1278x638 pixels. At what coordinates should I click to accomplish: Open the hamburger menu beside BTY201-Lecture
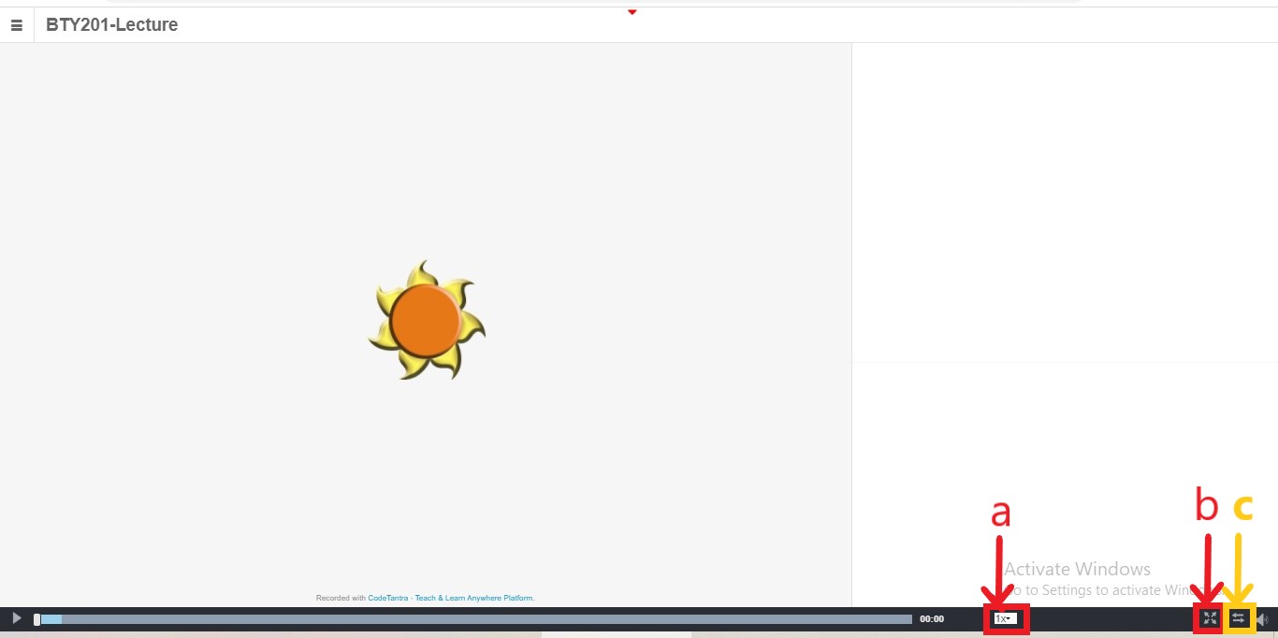tap(16, 25)
